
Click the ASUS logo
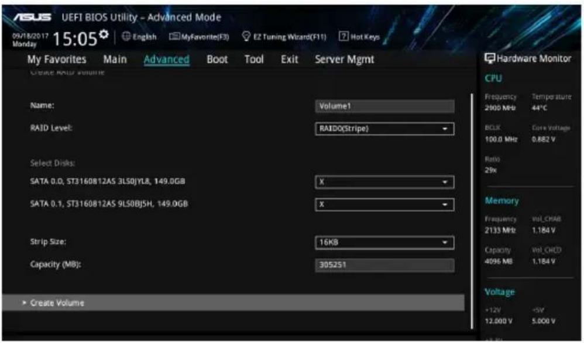[32, 17]
